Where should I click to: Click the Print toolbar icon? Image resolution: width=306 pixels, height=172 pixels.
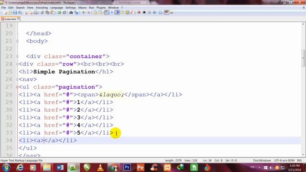pyautogui.click(x=35, y=13)
